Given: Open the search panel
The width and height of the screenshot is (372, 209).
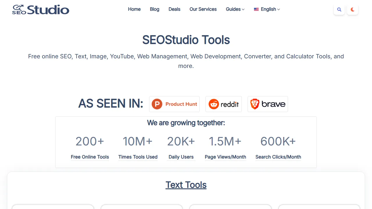Looking at the screenshot, I should [339, 9].
